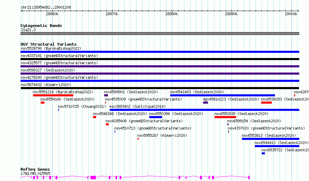The width and height of the screenshot is (309, 181).
Task: Click the red nsv6552839 variant bar
Action: coord(225,117)
